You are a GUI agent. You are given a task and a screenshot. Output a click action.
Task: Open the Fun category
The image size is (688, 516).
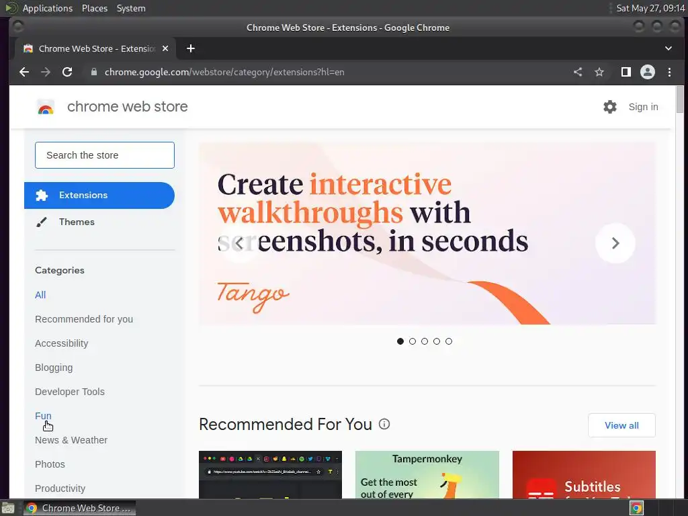[43, 415]
